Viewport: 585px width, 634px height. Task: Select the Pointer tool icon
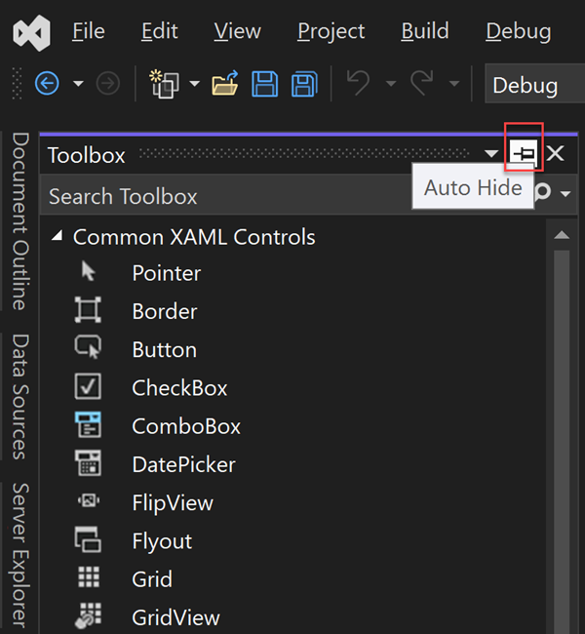pyautogui.click(x=88, y=271)
